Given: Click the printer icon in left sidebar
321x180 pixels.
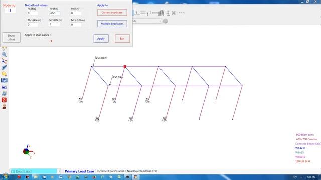Looking at the screenshot, I should [4, 93].
